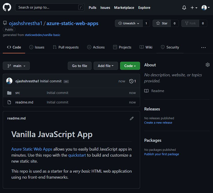Open the overflow ellipsis beside Security
The height and width of the screenshot is (193, 213).
pyautogui.click(x=203, y=47)
